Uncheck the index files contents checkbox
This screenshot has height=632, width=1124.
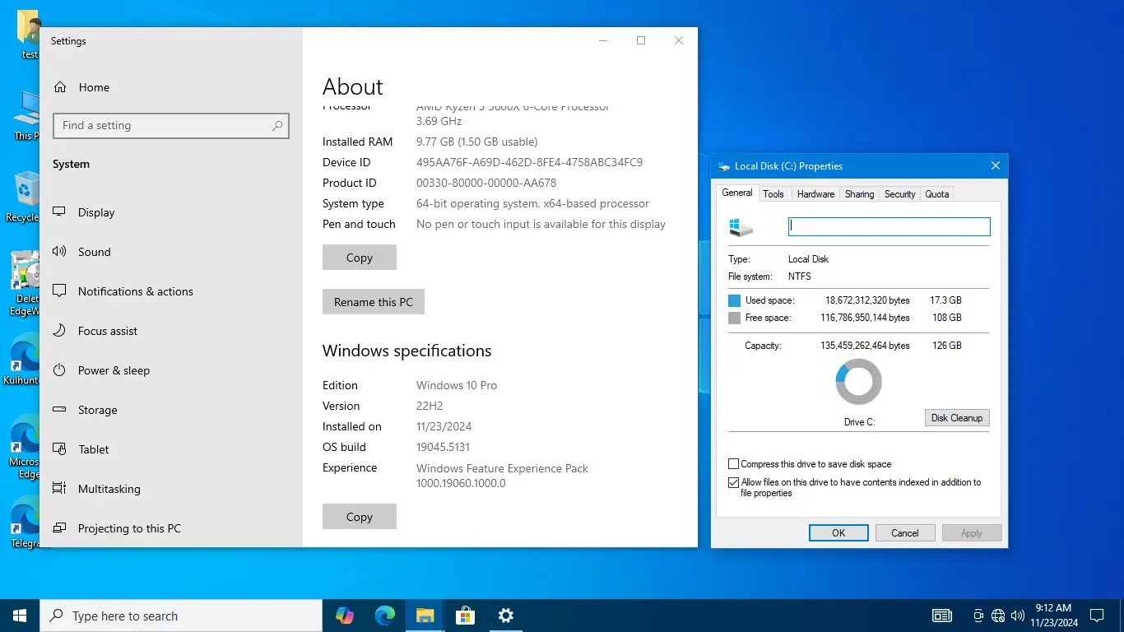pyautogui.click(x=734, y=483)
